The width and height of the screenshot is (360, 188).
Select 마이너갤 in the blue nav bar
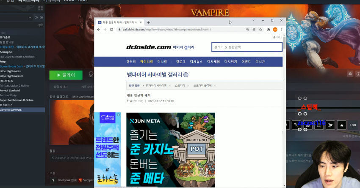click(x=147, y=62)
